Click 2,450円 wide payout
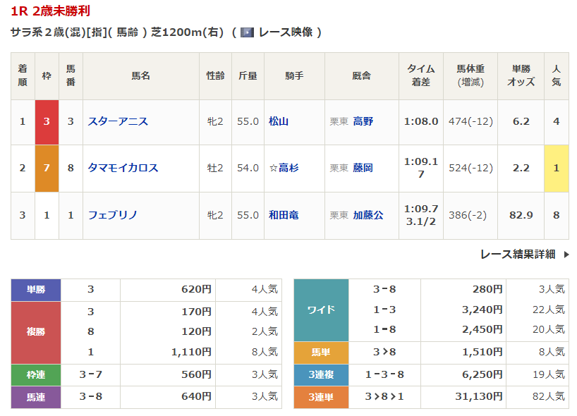577x416 pixels. pos(482,329)
